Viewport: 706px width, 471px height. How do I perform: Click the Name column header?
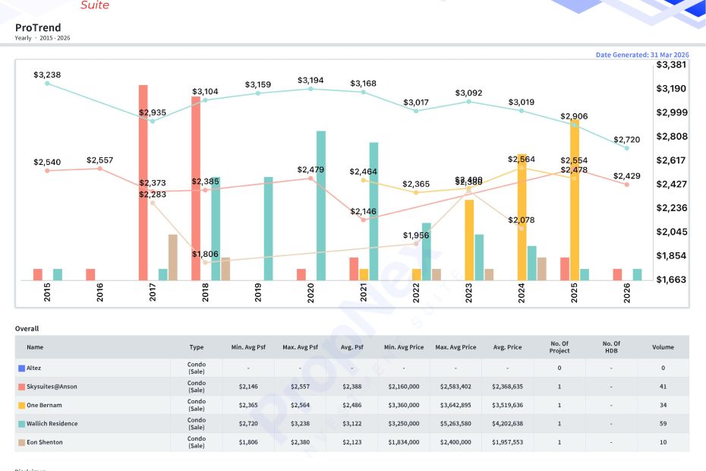(x=35, y=347)
